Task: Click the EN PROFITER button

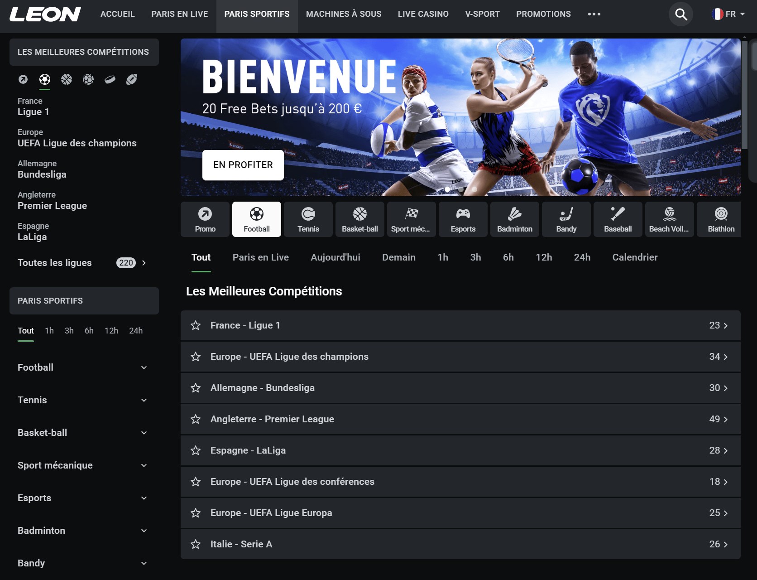Action: [x=243, y=165]
